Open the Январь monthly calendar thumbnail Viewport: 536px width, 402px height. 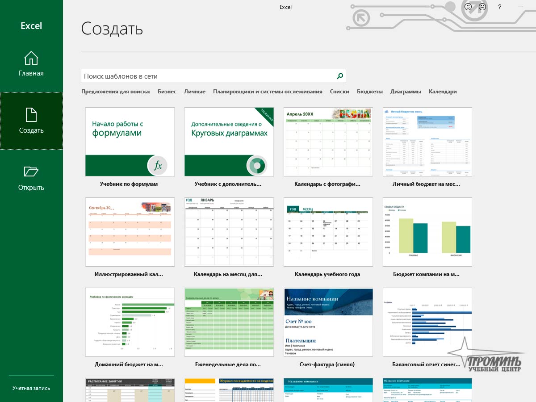click(229, 232)
